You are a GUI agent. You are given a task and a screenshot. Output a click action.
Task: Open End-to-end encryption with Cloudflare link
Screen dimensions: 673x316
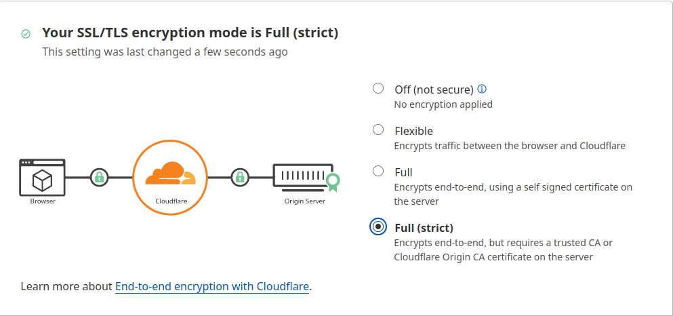click(212, 286)
